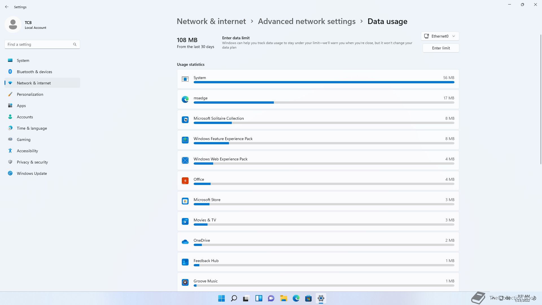The width and height of the screenshot is (542, 305).
Task: Open the Widgets panel from the taskbar
Action: pos(259,298)
